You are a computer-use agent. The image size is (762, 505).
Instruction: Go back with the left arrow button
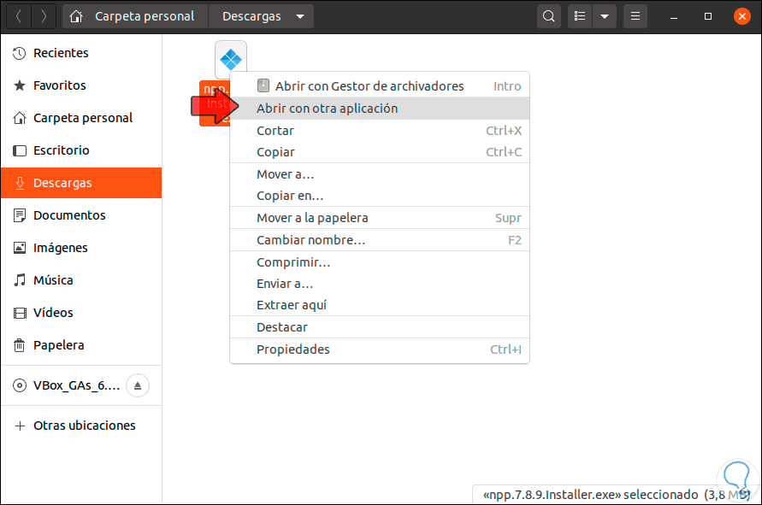coord(19,16)
